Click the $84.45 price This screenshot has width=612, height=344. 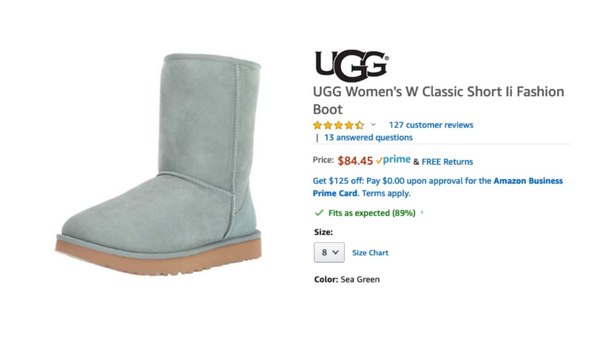(355, 161)
